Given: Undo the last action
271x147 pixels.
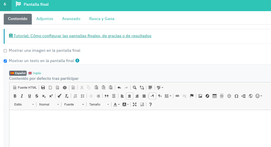Looking at the screenshot, I should [x=119, y=88].
